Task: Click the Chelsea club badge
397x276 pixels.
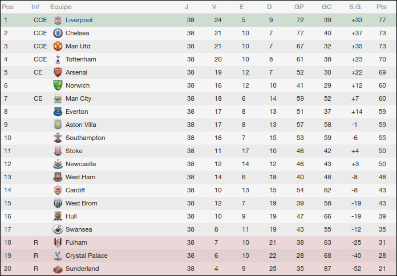Action: [57, 33]
